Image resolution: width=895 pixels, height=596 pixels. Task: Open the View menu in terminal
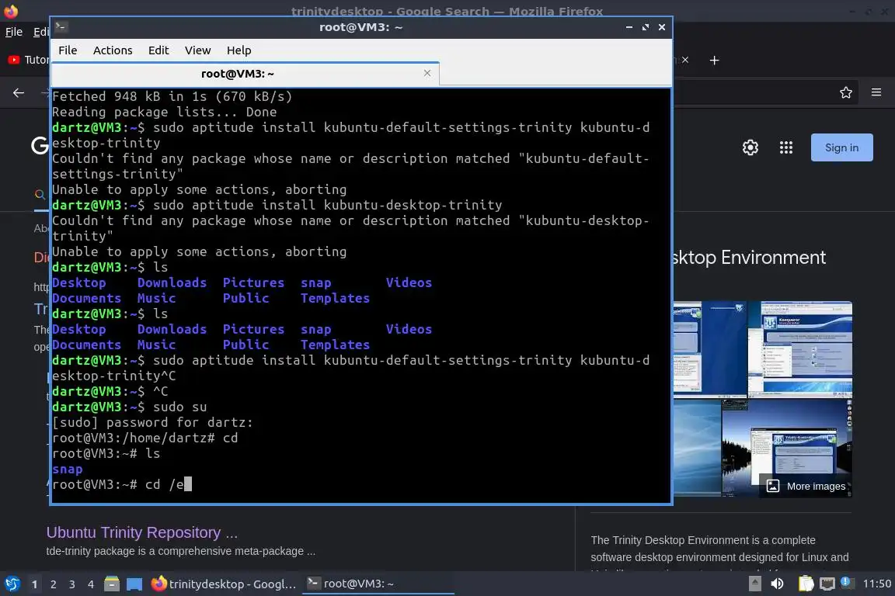point(197,50)
